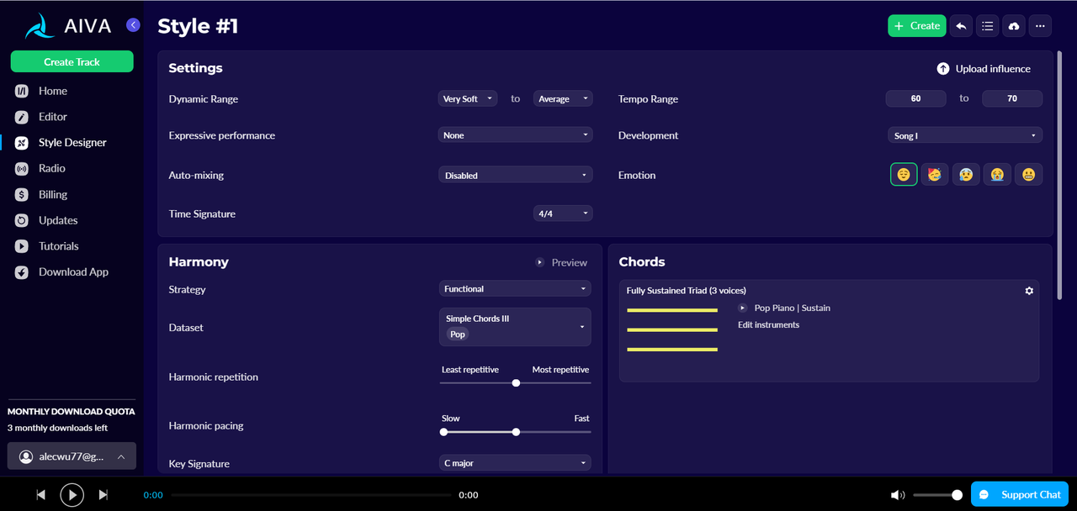The image size is (1077, 511).
Task: Click the Pop tag in Dataset
Action: pyautogui.click(x=458, y=335)
